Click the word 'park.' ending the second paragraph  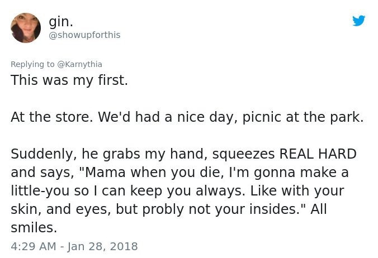347,117
